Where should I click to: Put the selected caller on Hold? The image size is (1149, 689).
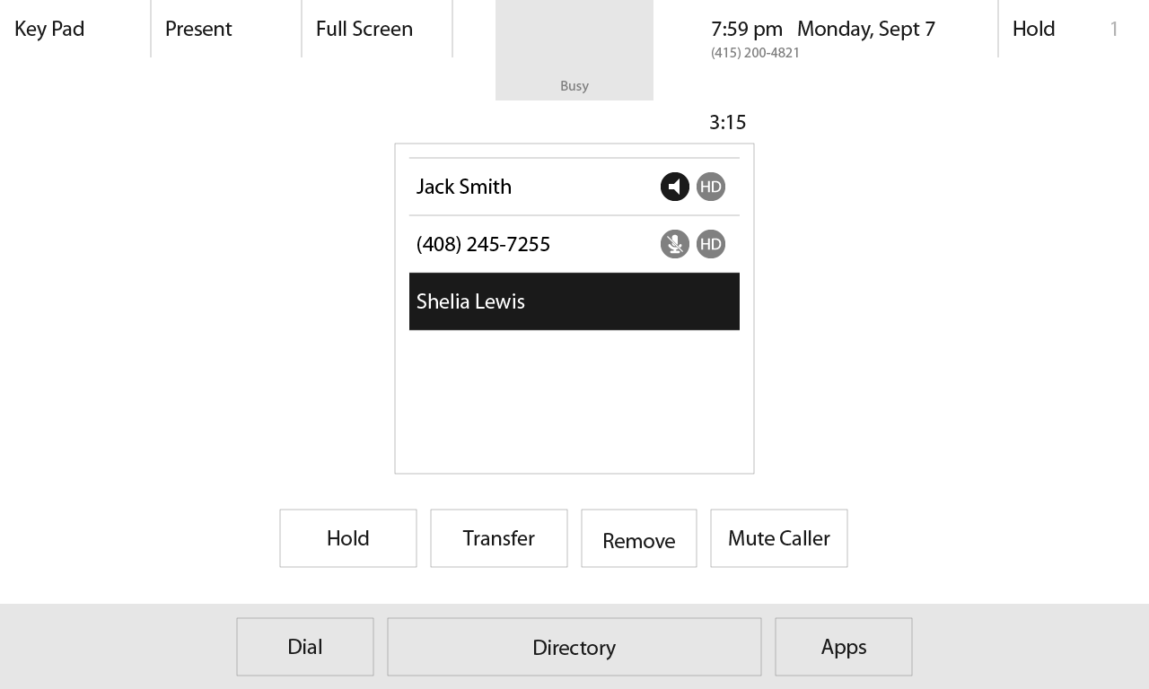coord(348,538)
